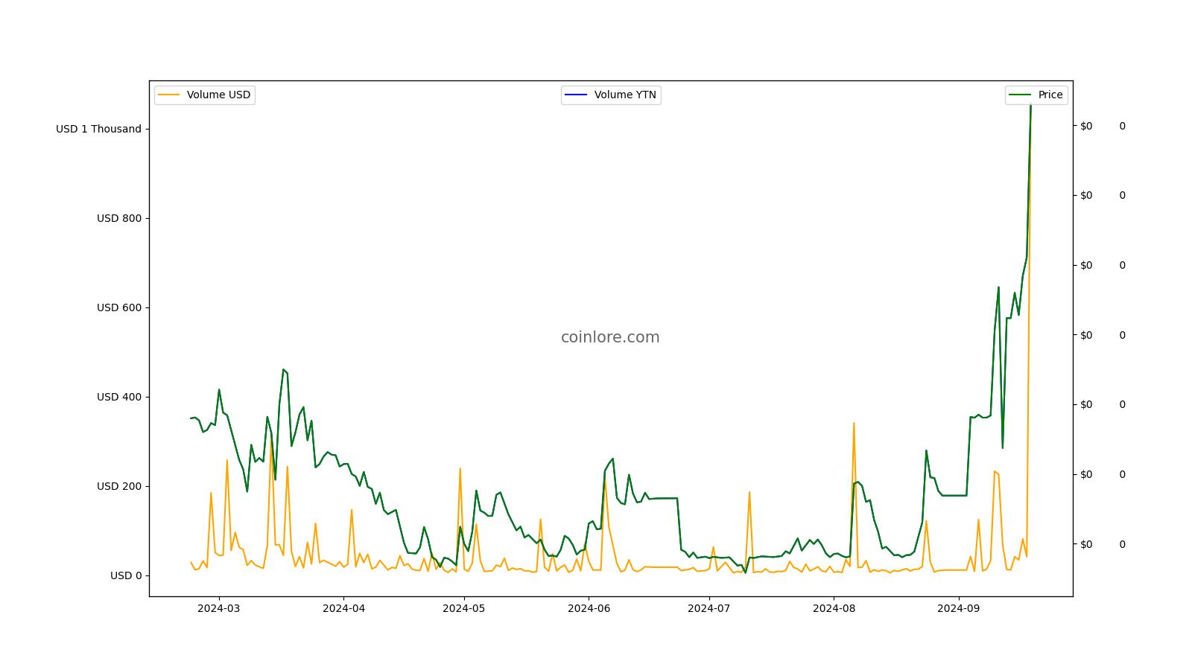Image resolution: width=1192 pixels, height=670 pixels.
Task: Click the Price legend label
Action: point(1050,95)
